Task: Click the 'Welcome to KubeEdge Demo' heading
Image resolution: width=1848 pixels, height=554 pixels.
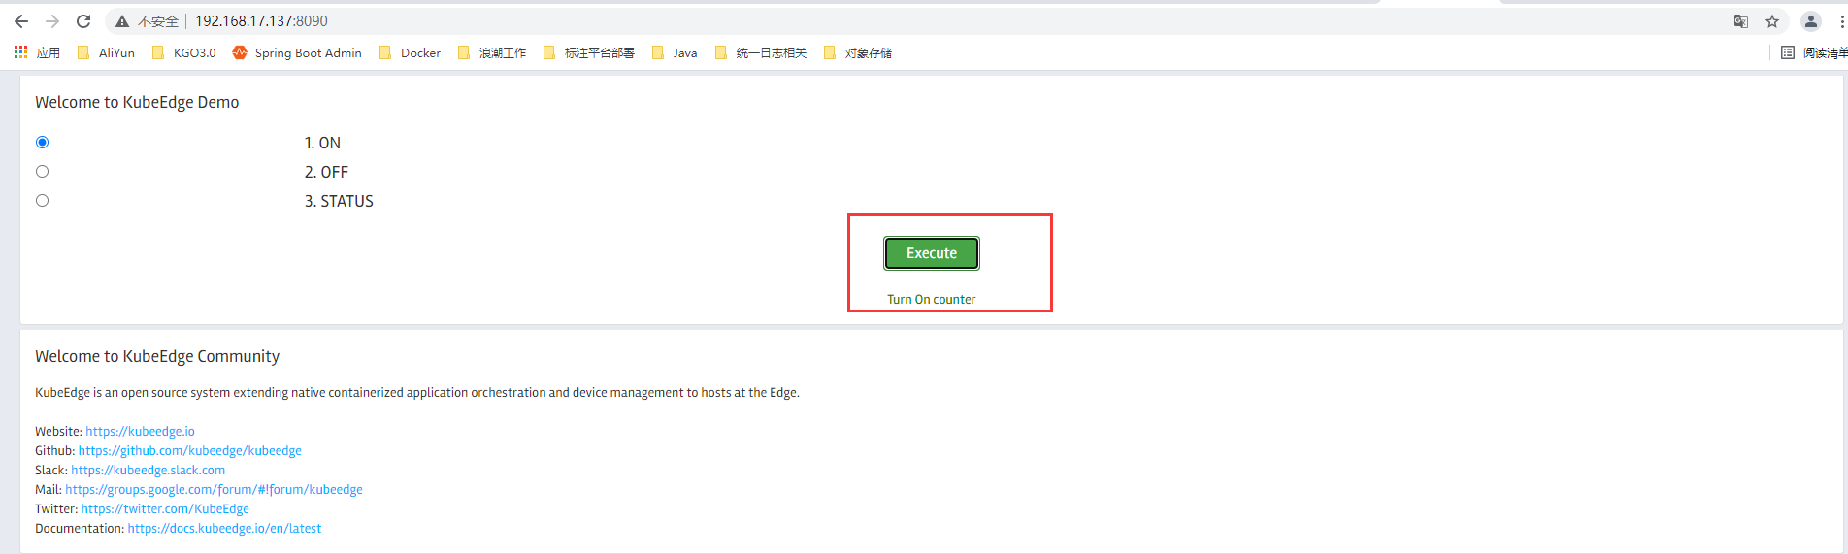Action: click(137, 102)
